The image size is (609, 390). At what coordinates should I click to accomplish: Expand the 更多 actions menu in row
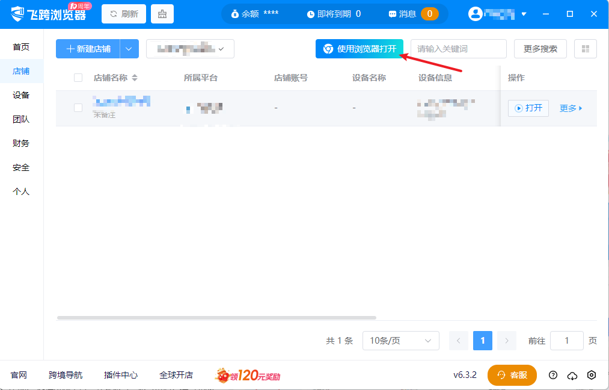point(571,108)
